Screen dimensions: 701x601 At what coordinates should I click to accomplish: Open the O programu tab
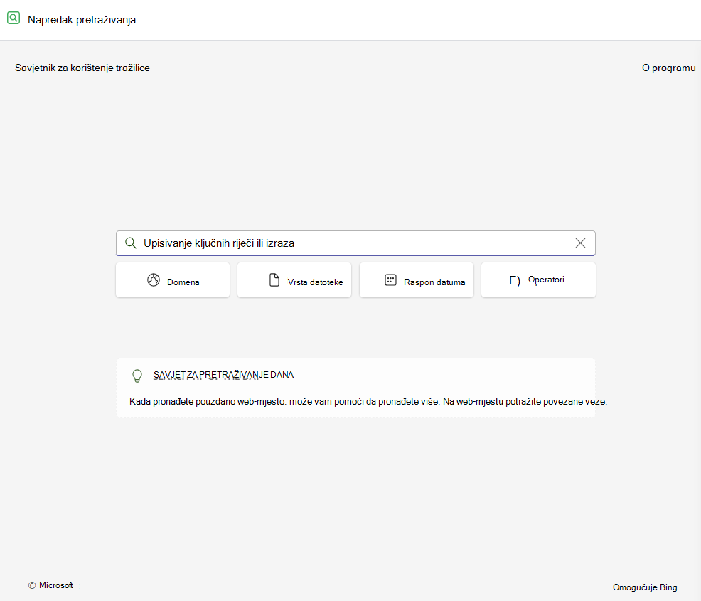tap(668, 68)
